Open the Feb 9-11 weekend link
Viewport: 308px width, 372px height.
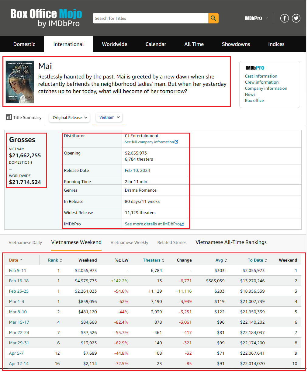click(18, 270)
